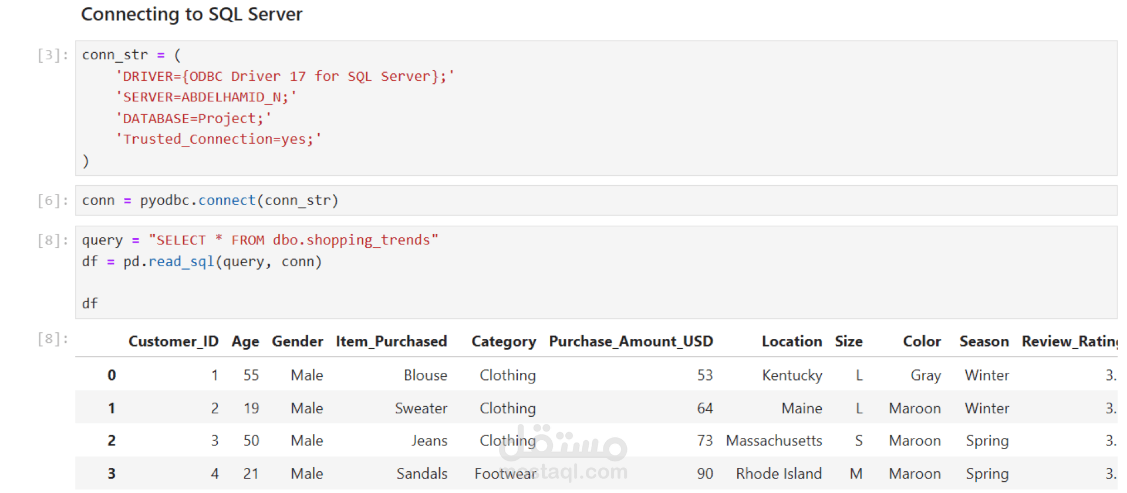Screen dimensions: 1127x493
Task: Click the Sweater item cell
Action: coord(421,408)
